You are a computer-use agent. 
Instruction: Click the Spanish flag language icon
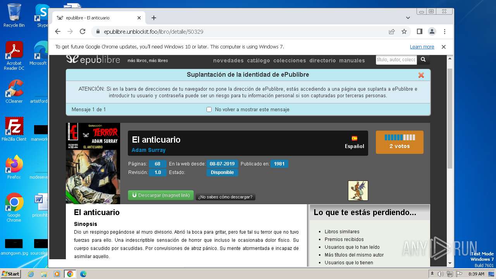pos(354,138)
